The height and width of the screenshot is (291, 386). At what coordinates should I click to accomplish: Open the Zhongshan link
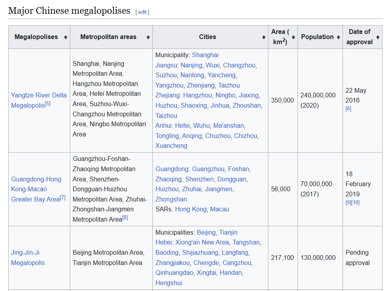[x=171, y=199]
